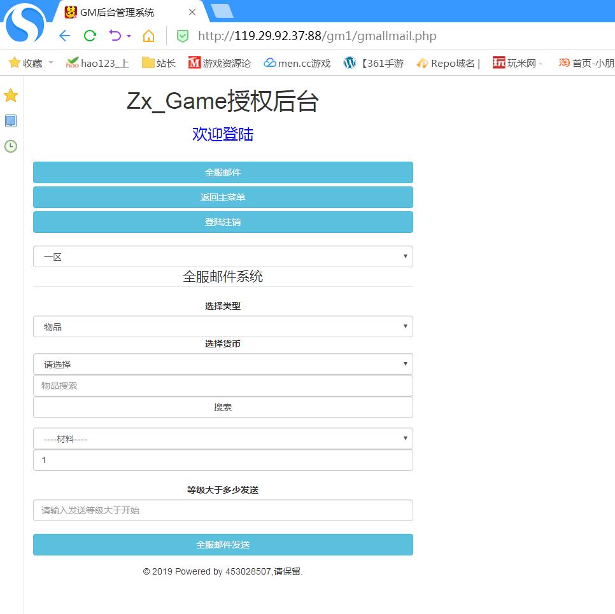
Task: Expand the ----材料---- item dropdown
Action: click(223, 439)
